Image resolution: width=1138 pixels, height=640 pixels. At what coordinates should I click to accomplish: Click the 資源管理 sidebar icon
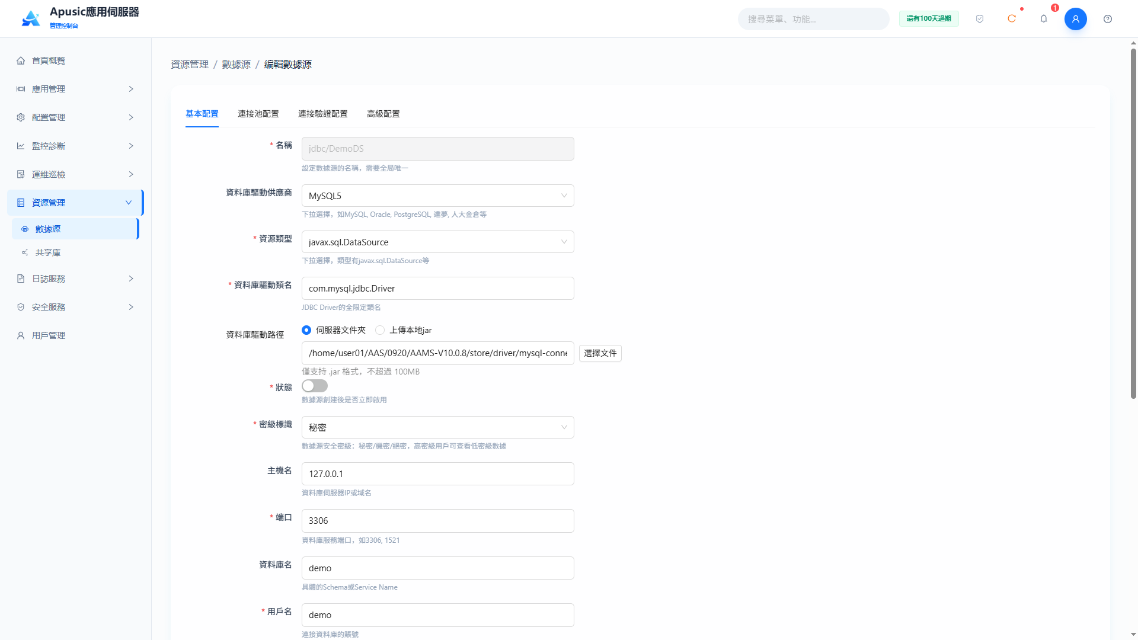(x=21, y=203)
